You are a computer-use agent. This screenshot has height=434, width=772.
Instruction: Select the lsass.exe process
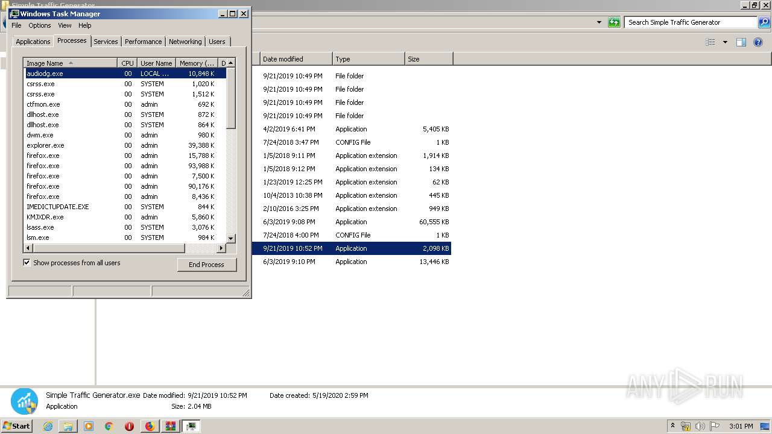pos(125,227)
